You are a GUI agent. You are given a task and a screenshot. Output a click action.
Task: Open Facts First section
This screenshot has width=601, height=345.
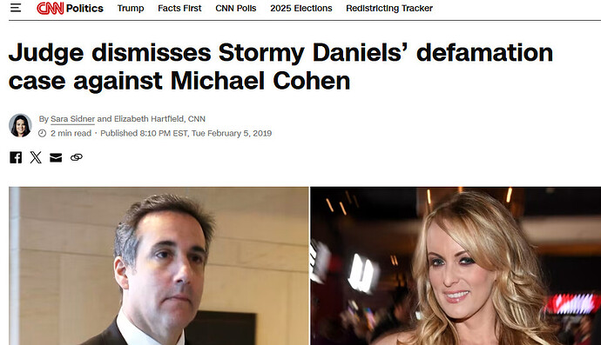[179, 8]
